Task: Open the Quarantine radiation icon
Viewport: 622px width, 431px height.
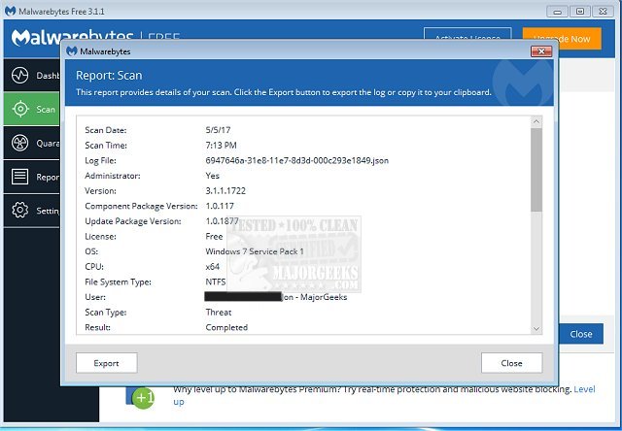Action: tap(19, 143)
